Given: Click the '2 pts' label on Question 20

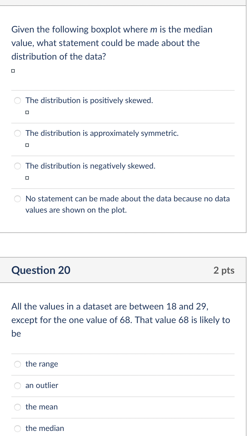Looking at the screenshot, I should (224, 270).
